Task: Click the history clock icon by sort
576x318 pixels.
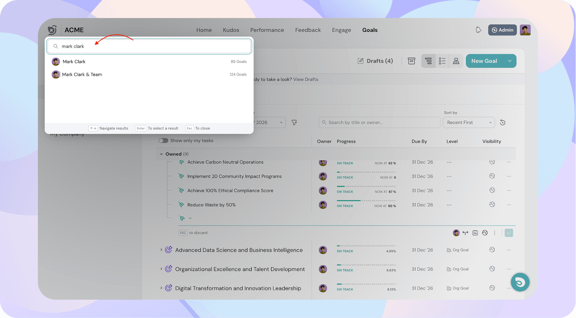Action: tap(503, 123)
